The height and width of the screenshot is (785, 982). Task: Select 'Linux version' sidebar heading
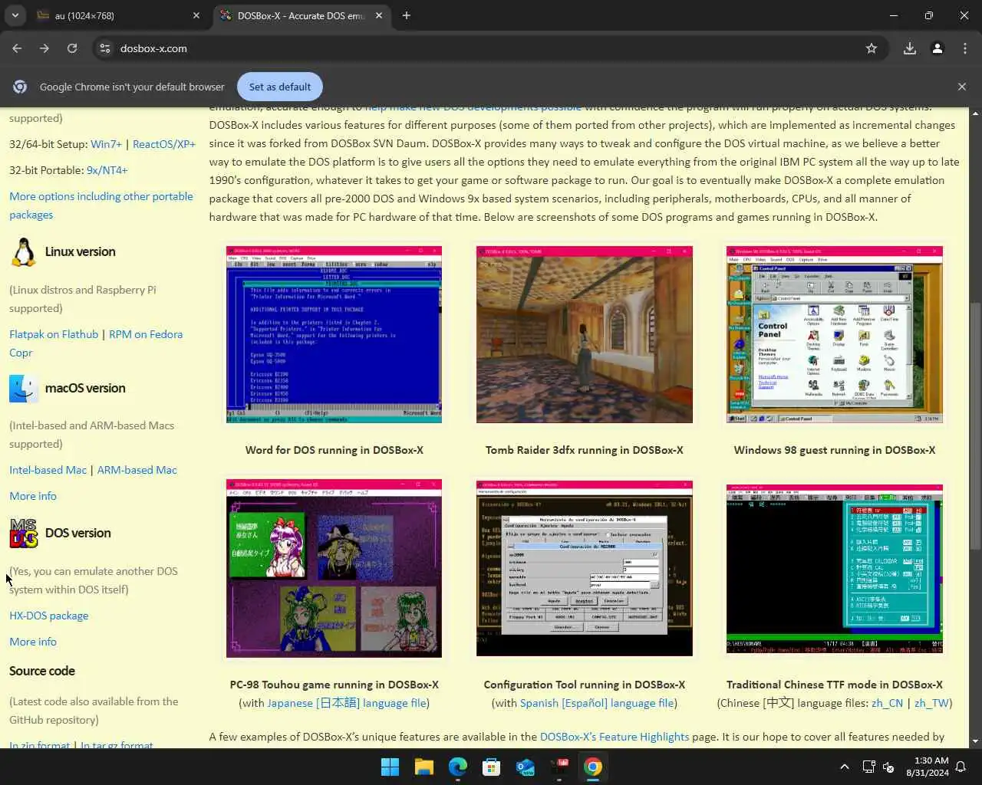coord(80,251)
